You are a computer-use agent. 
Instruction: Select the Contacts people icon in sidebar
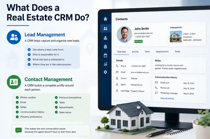pos(105,28)
